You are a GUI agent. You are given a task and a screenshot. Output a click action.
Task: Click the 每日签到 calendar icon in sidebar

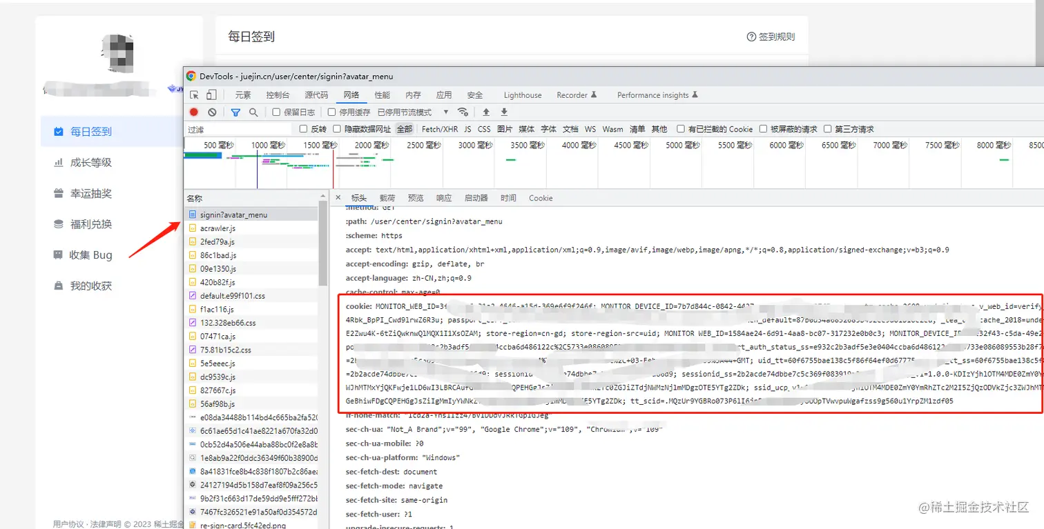(59, 131)
